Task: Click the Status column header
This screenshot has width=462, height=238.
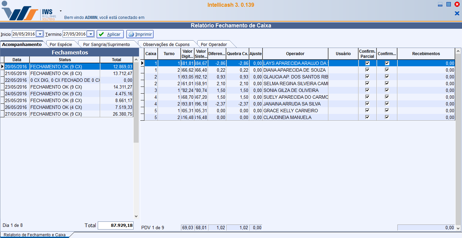Action: point(65,60)
